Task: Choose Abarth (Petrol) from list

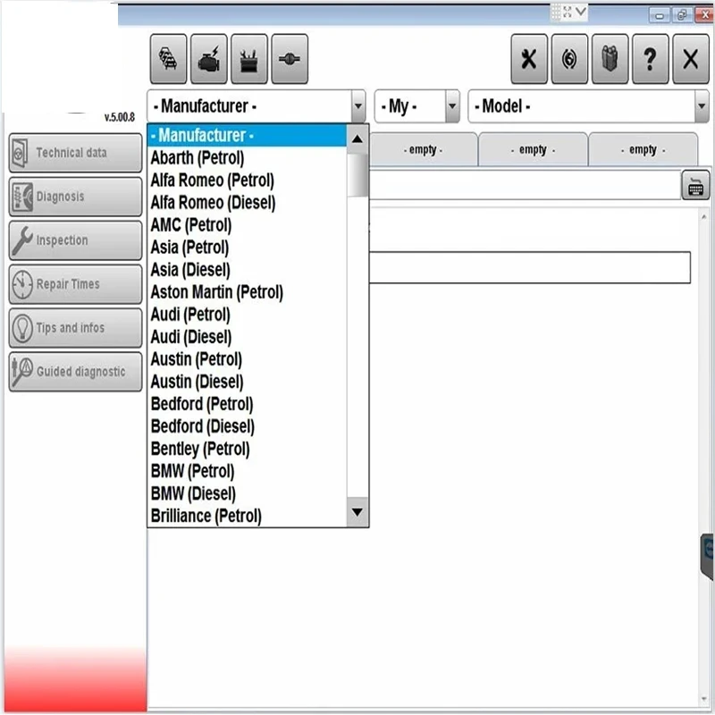Action: pyautogui.click(x=247, y=158)
